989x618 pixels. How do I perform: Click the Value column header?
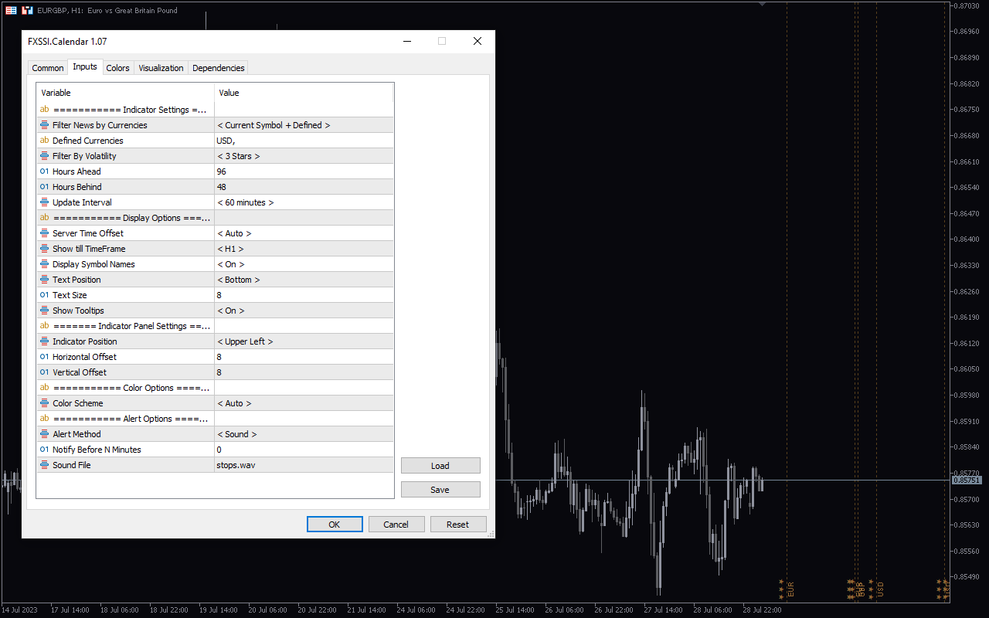pyautogui.click(x=304, y=93)
